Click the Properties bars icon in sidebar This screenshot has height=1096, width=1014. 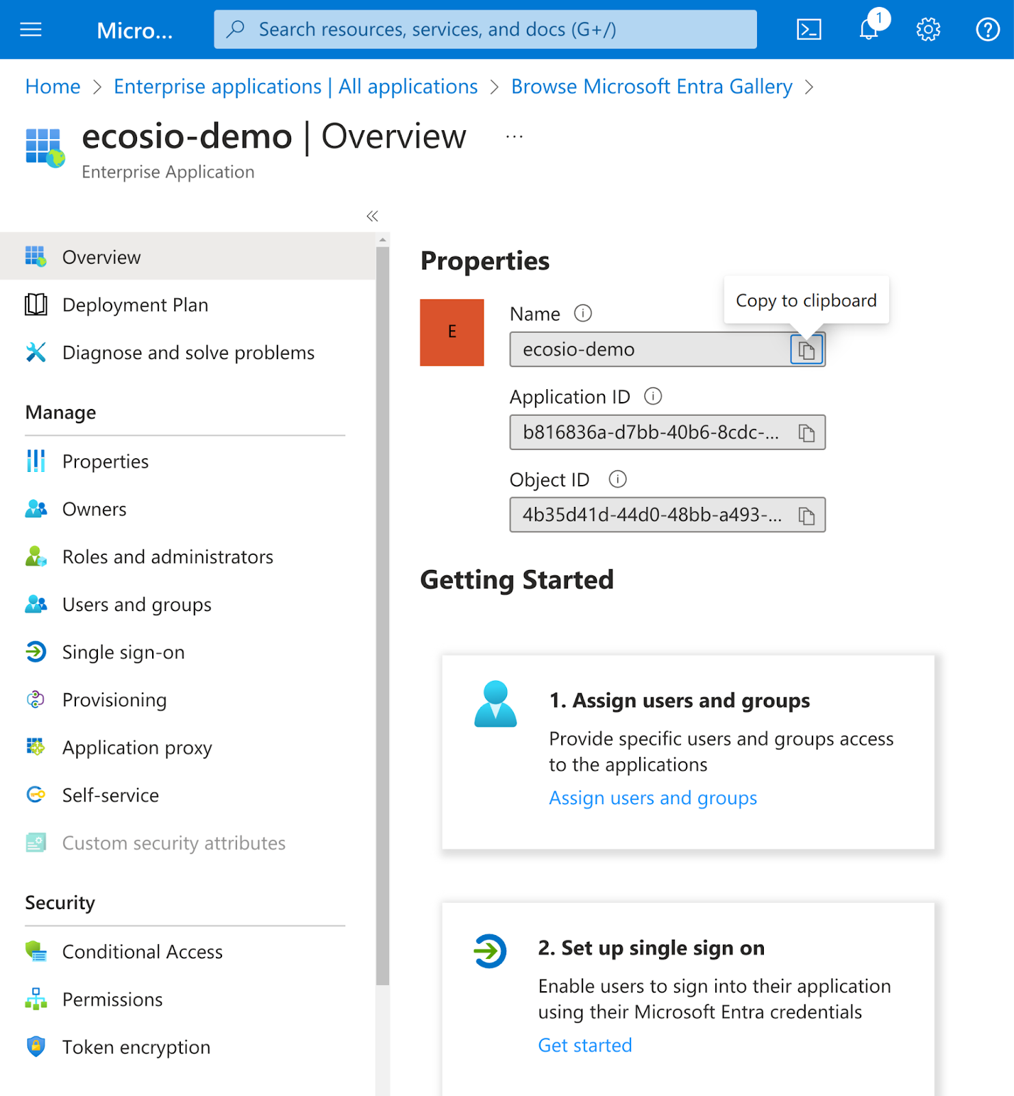(x=36, y=462)
